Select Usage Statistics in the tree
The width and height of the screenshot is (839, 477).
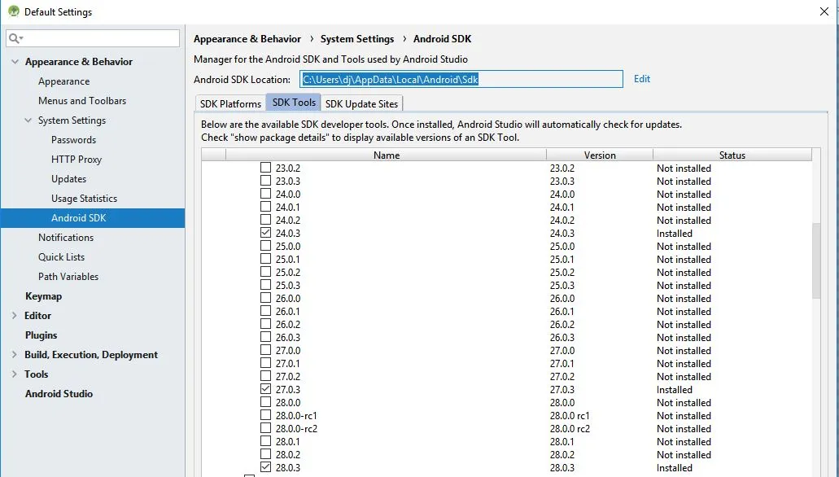tap(84, 199)
